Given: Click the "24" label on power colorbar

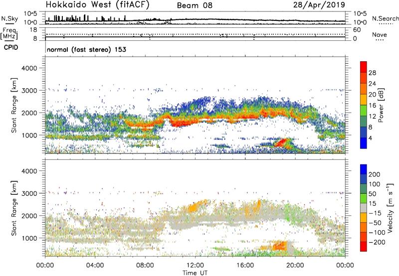Looking at the screenshot, I should point(372,84).
